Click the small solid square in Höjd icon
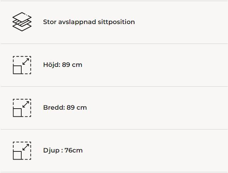228x173 pixels. (17, 70)
